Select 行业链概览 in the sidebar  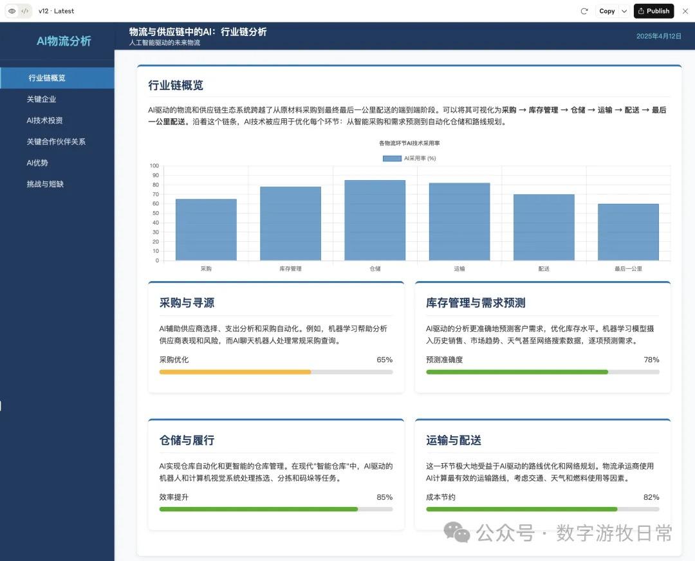[46, 78]
